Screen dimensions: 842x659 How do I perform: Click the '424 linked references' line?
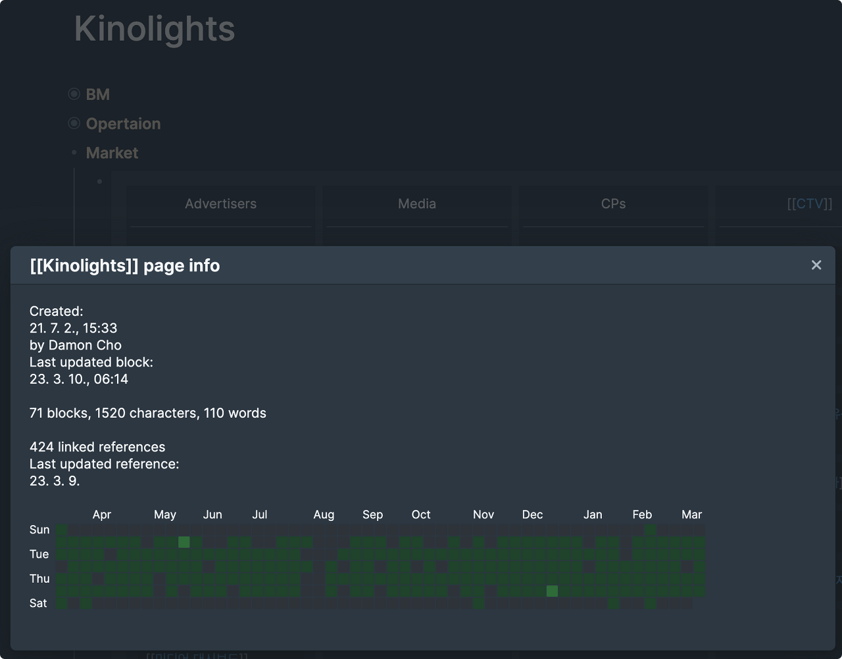point(97,447)
